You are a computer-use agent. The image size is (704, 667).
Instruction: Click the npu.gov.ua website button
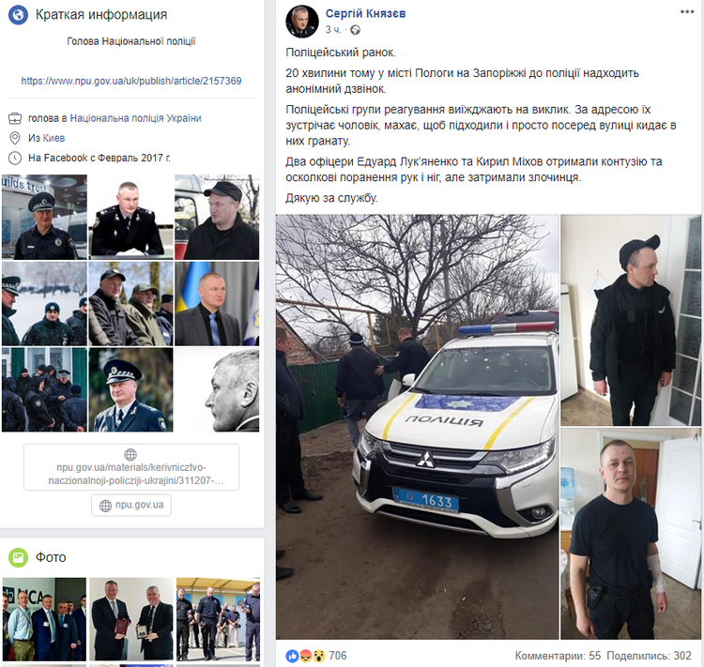click(131, 506)
